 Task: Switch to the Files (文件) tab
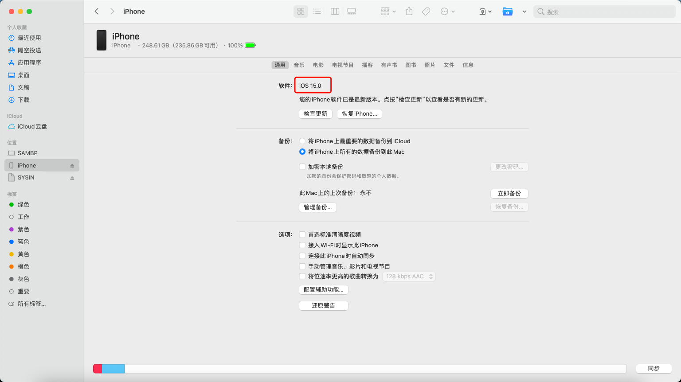449,65
